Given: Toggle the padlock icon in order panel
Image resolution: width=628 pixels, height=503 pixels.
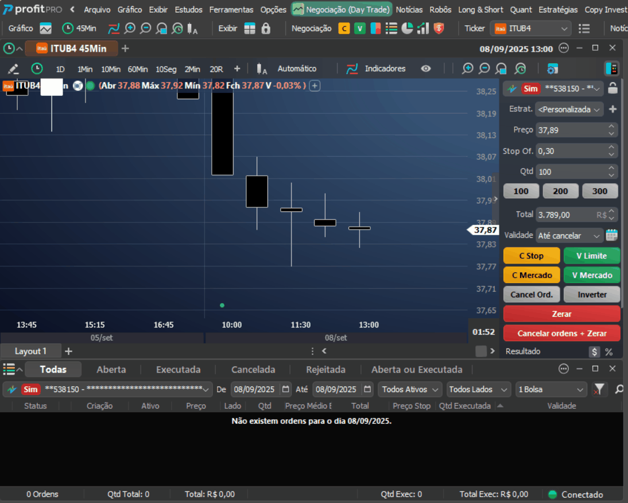Looking at the screenshot, I should click(x=613, y=88).
